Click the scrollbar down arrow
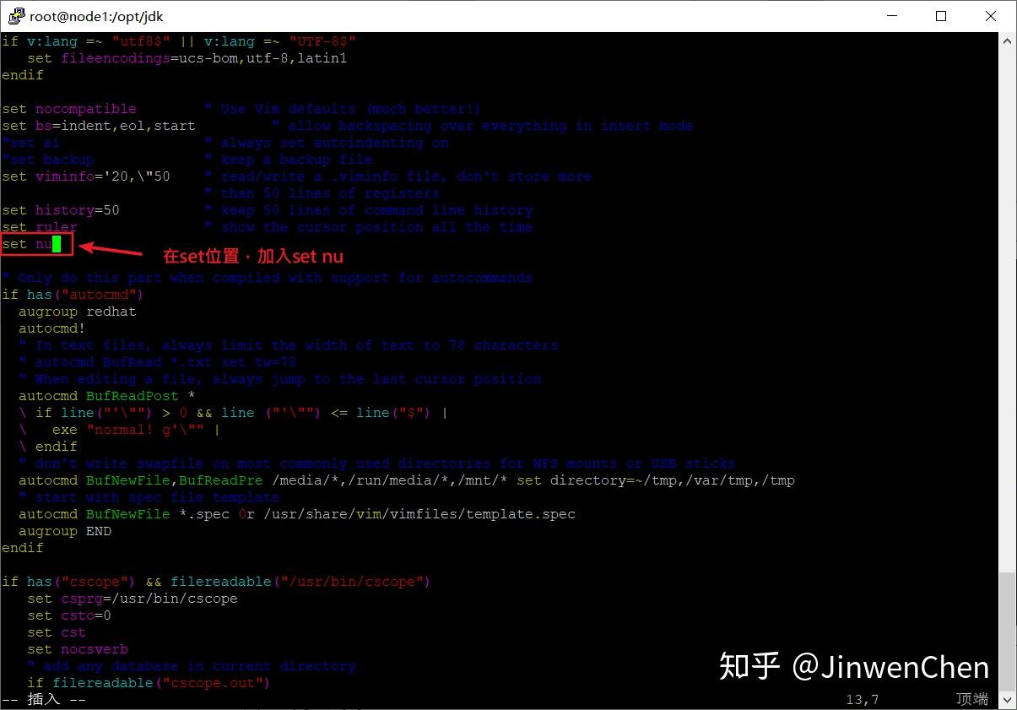Viewport: 1017px width, 710px height. click(1008, 700)
